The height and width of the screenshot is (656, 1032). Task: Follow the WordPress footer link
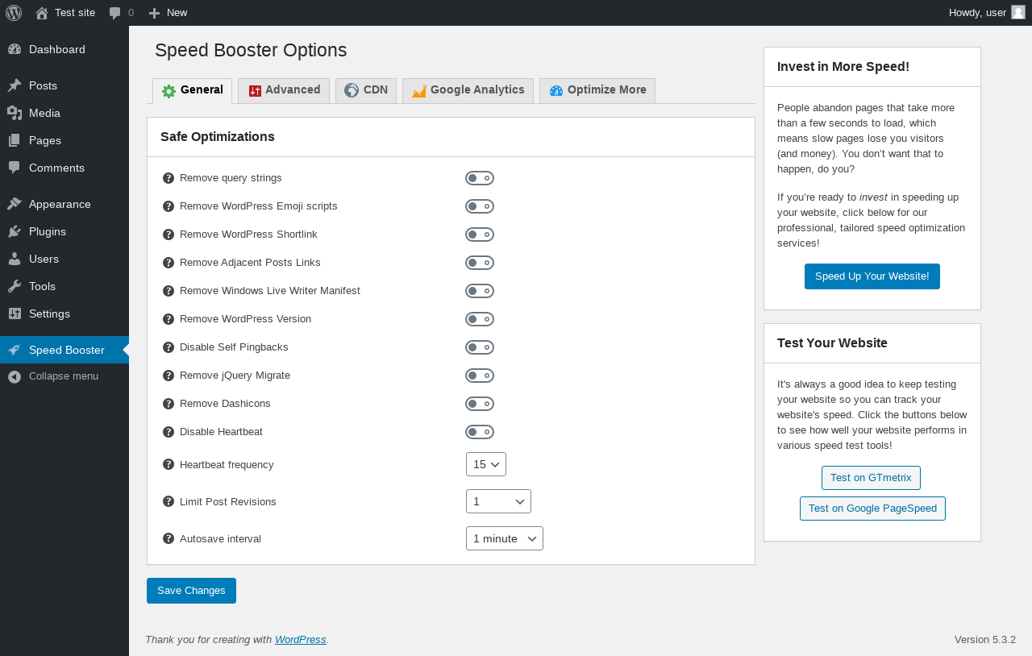point(300,640)
